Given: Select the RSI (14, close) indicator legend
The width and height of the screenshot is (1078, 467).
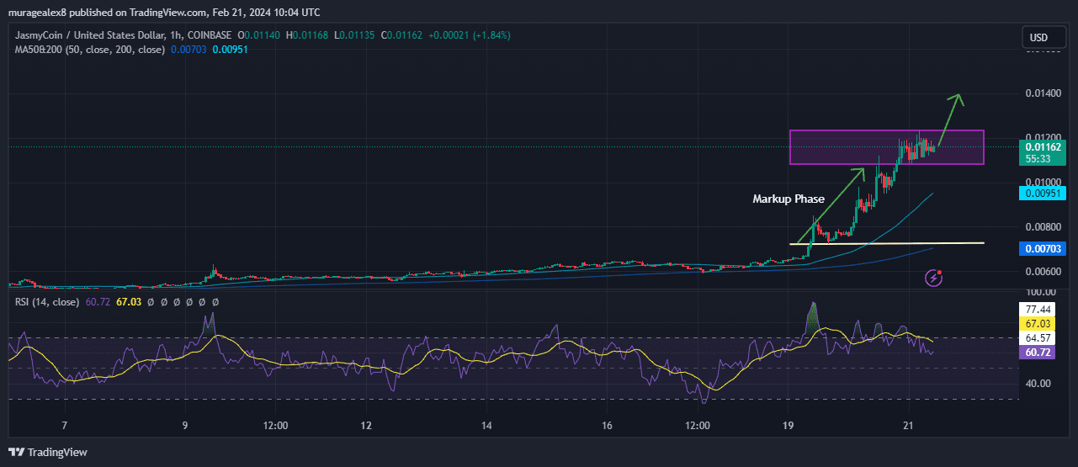Looking at the screenshot, I should pyautogui.click(x=47, y=301).
